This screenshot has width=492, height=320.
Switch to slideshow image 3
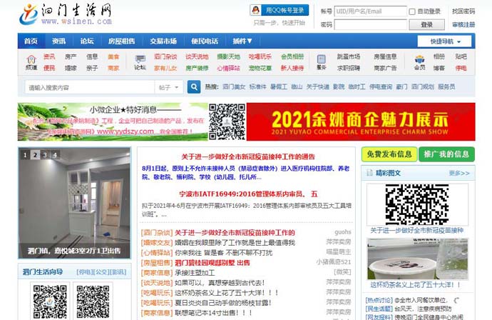pyautogui.click(x=45, y=154)
